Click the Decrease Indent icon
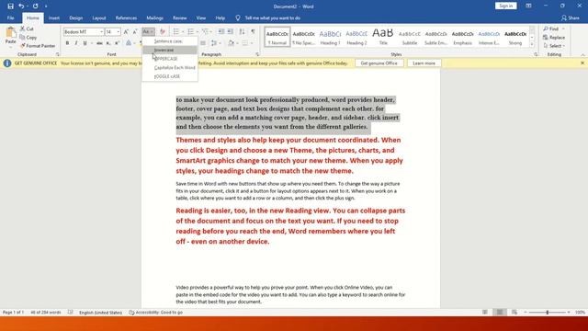Screen dimensions: 588x331 [220, 32]
